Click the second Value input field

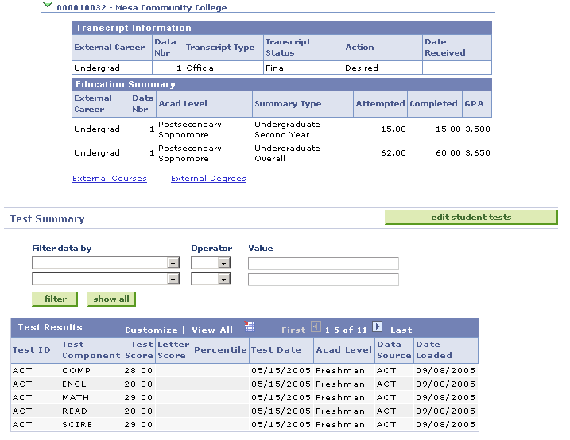[x=324, y=280]
